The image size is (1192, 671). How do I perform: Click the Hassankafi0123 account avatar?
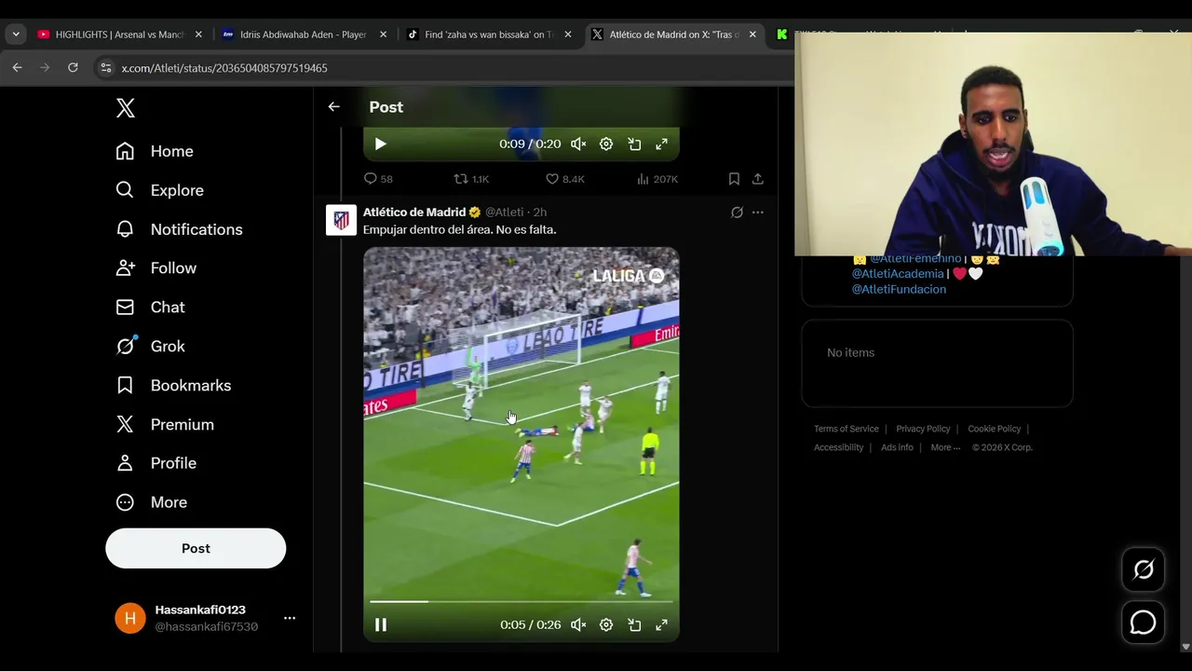pos(130,618)
